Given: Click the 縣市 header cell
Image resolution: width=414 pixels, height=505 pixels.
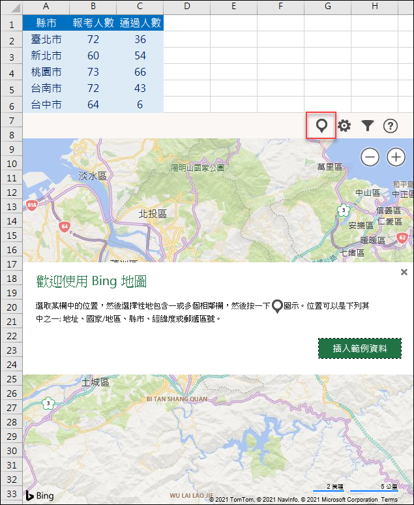Looking at the screenshot, I should pos(46,23).
